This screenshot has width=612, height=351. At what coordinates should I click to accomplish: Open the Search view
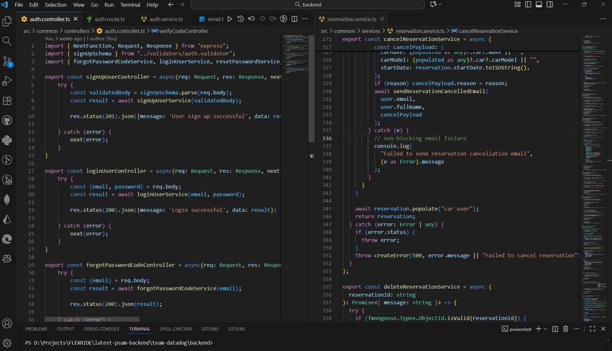coord(7,42)
